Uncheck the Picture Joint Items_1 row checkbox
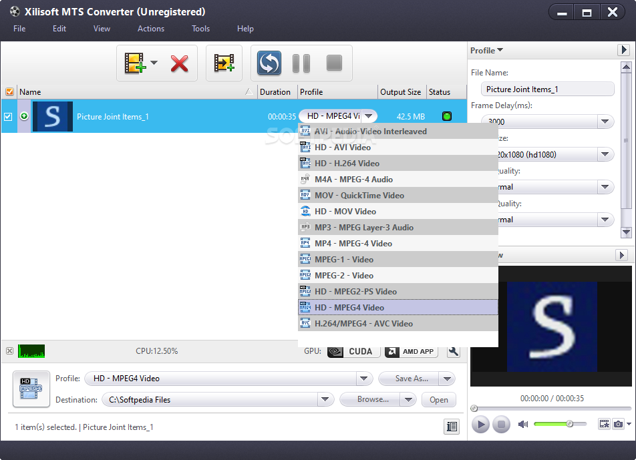Viewport: 636px width, 460px height. click(8, 117)
